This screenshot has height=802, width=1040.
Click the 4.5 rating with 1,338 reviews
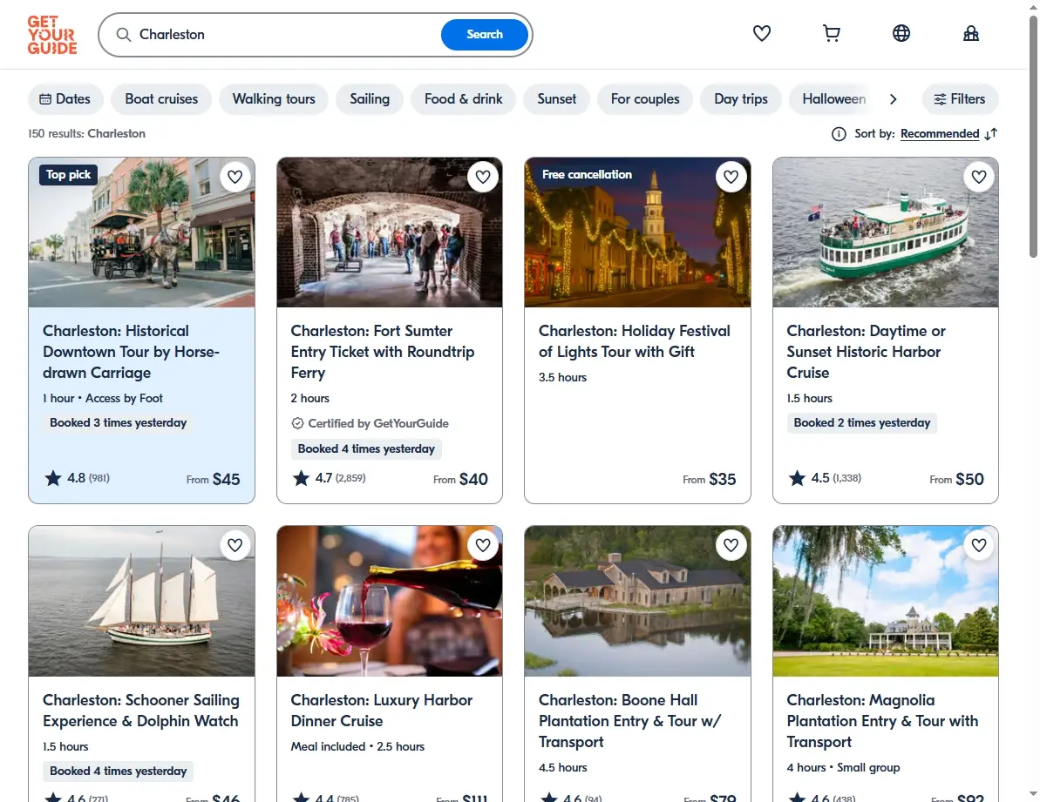pos(825,478)
